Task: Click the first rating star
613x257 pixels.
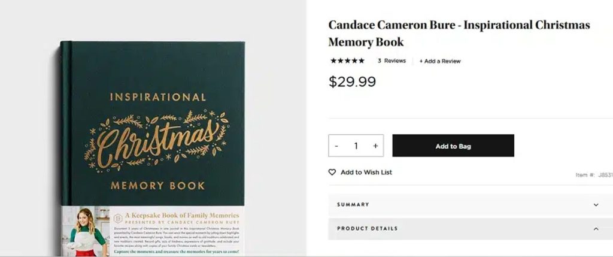Action: pos(333,61)
